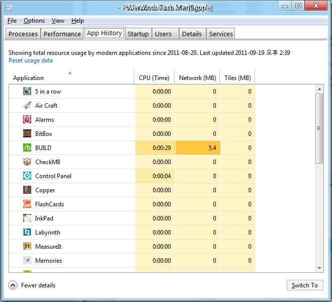The width and height of the screenshot is (332, 302).
Task: Select the Memories row name
Action: 48,260
